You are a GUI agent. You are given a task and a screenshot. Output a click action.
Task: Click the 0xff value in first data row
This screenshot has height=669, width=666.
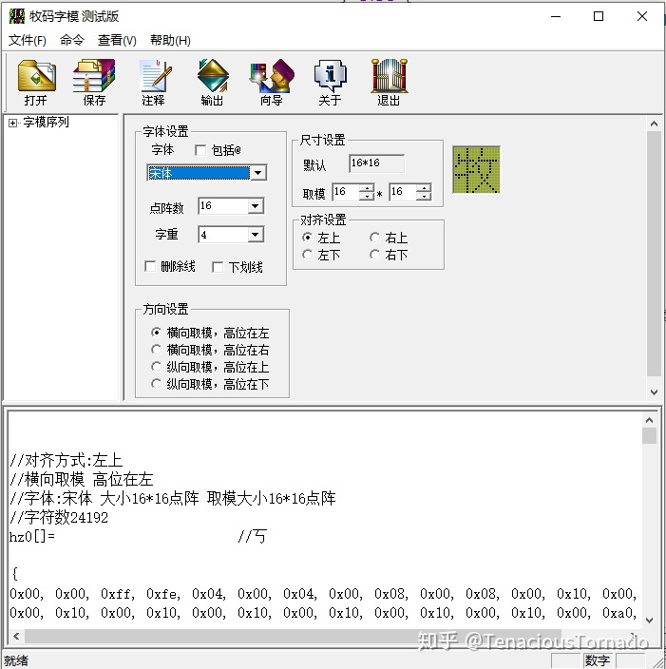click(x=117, y=594)
